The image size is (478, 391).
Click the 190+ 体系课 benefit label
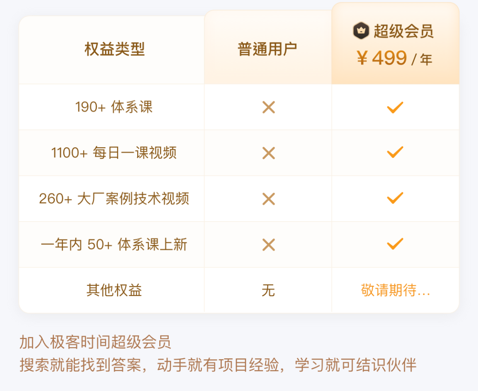pyautogui.click(x=114, y=107)
